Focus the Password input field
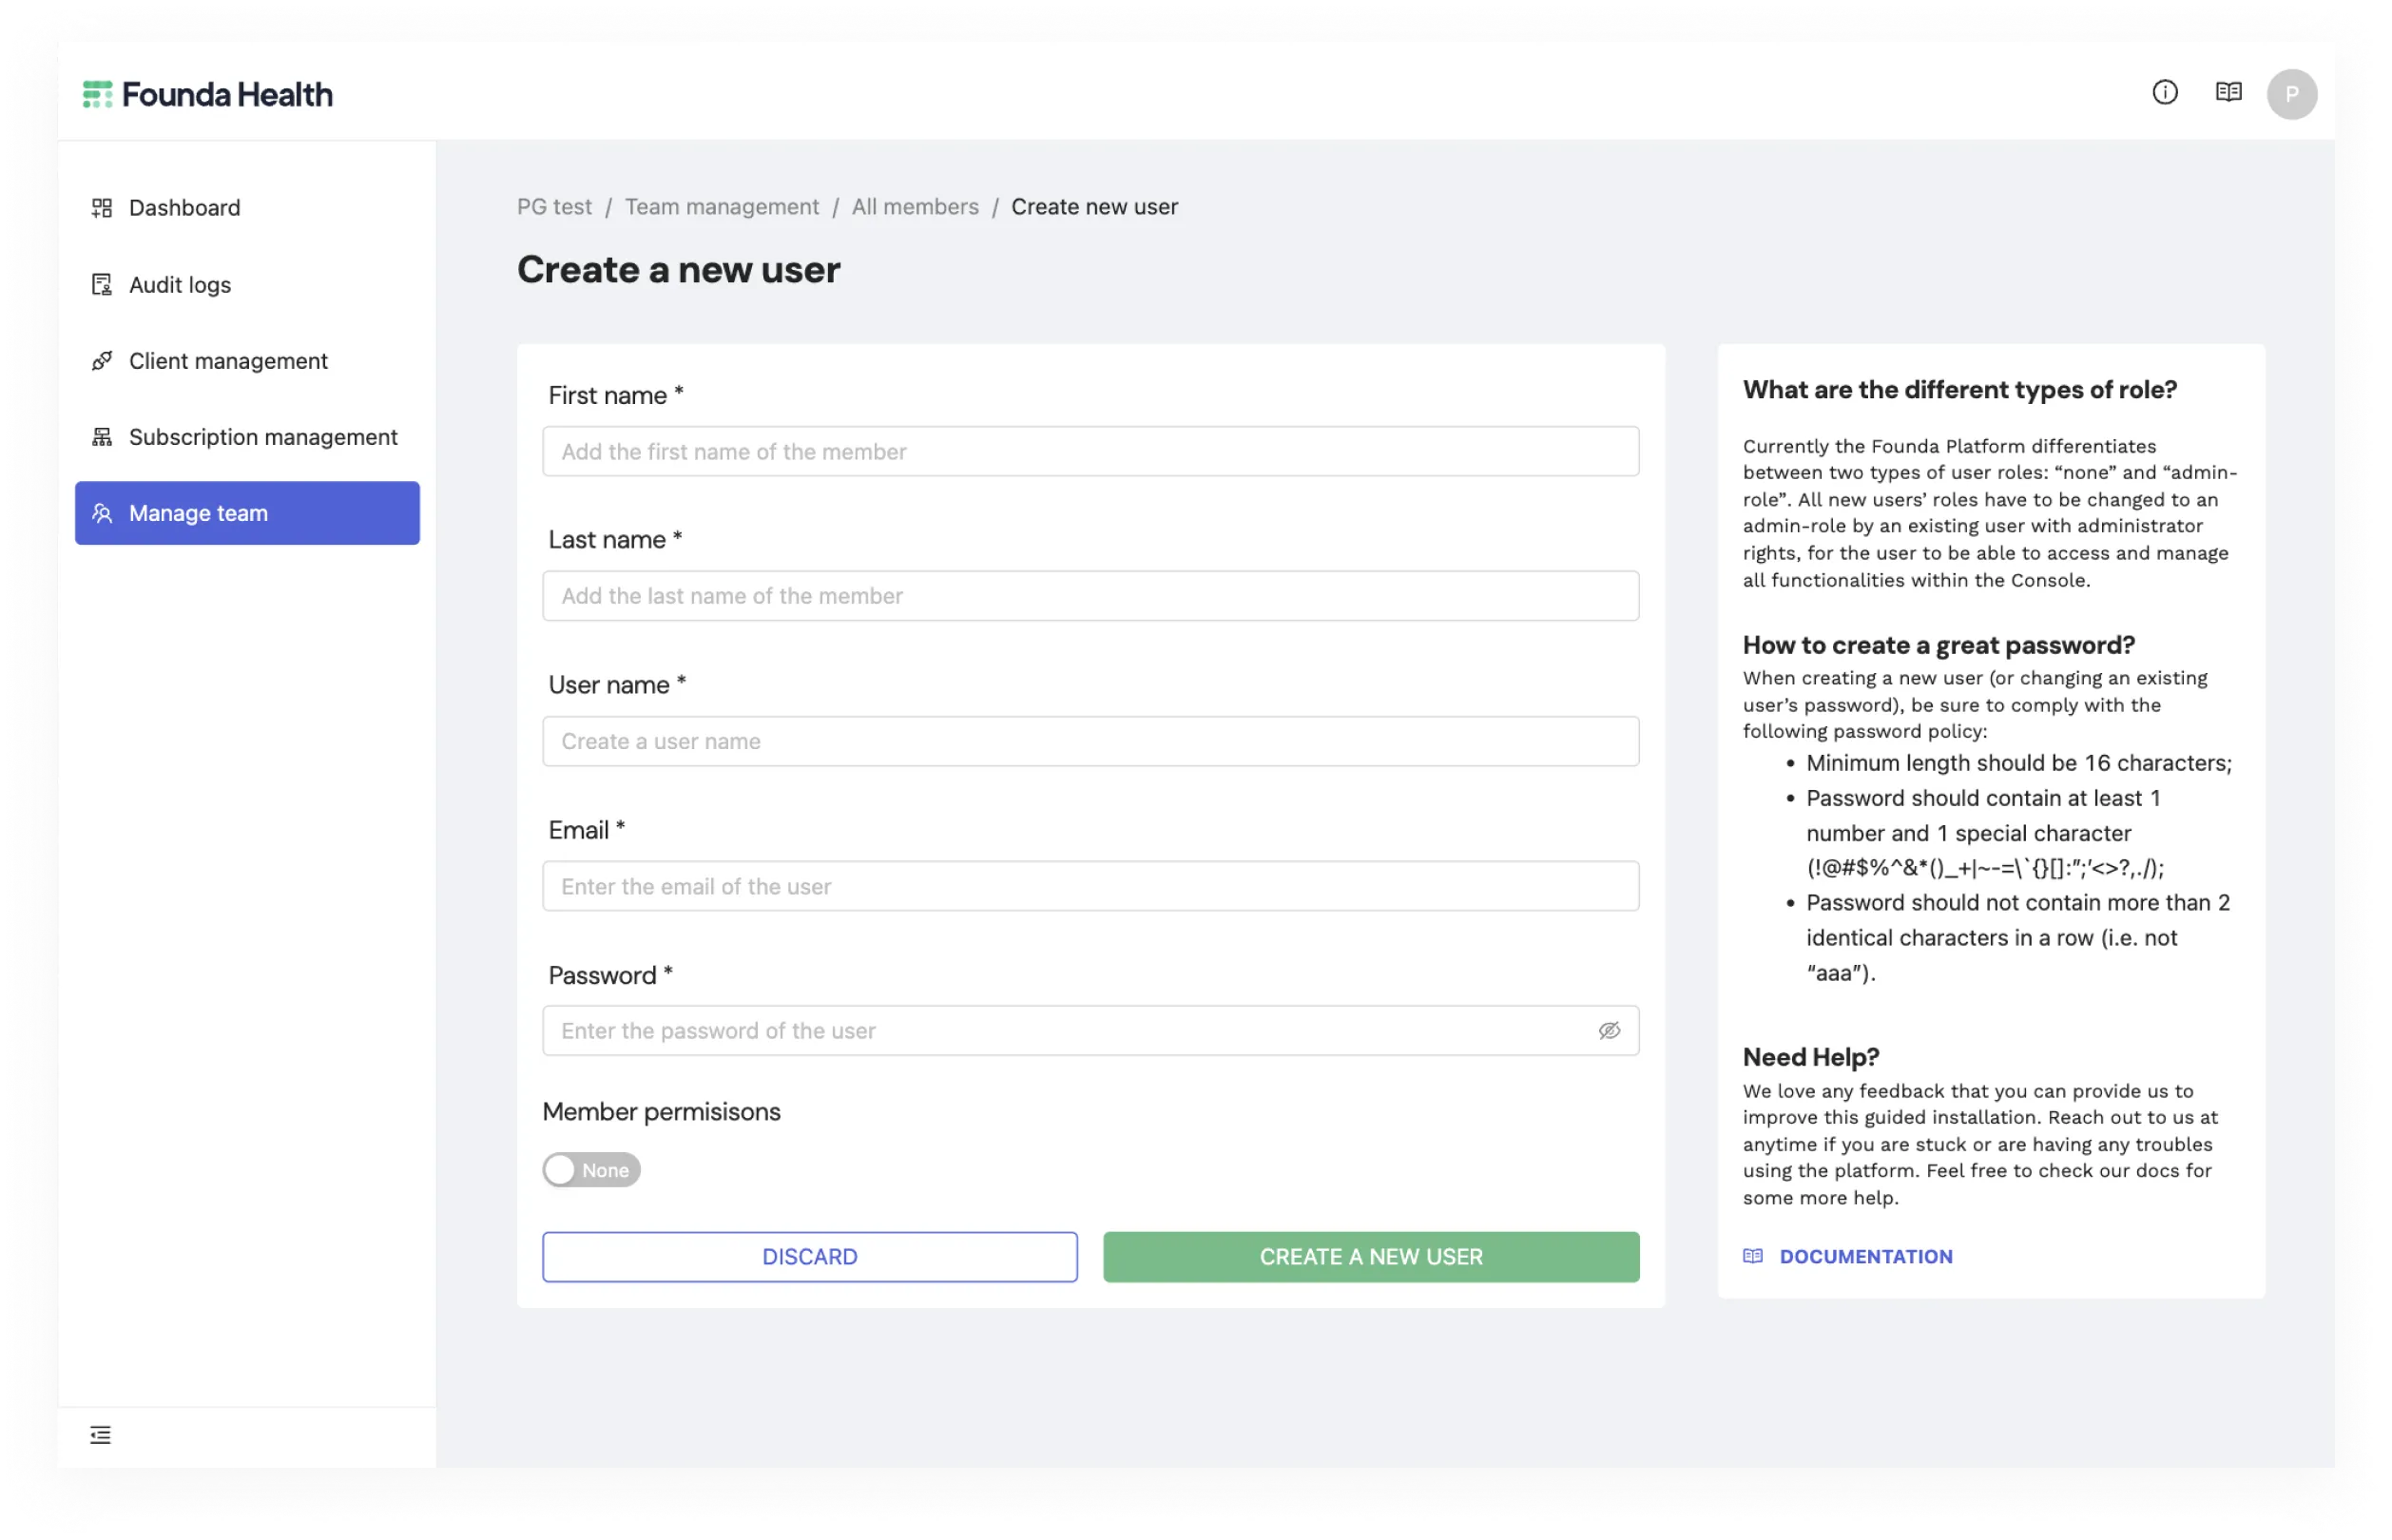2392x1540 pixels. pyautogui.click(x=1090, y=1031)
